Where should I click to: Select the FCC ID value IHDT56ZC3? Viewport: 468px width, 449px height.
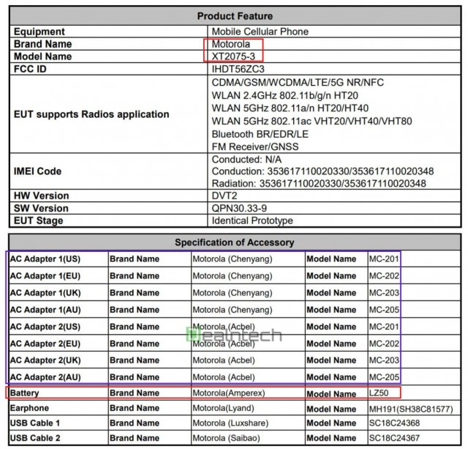tap(236, 68)
